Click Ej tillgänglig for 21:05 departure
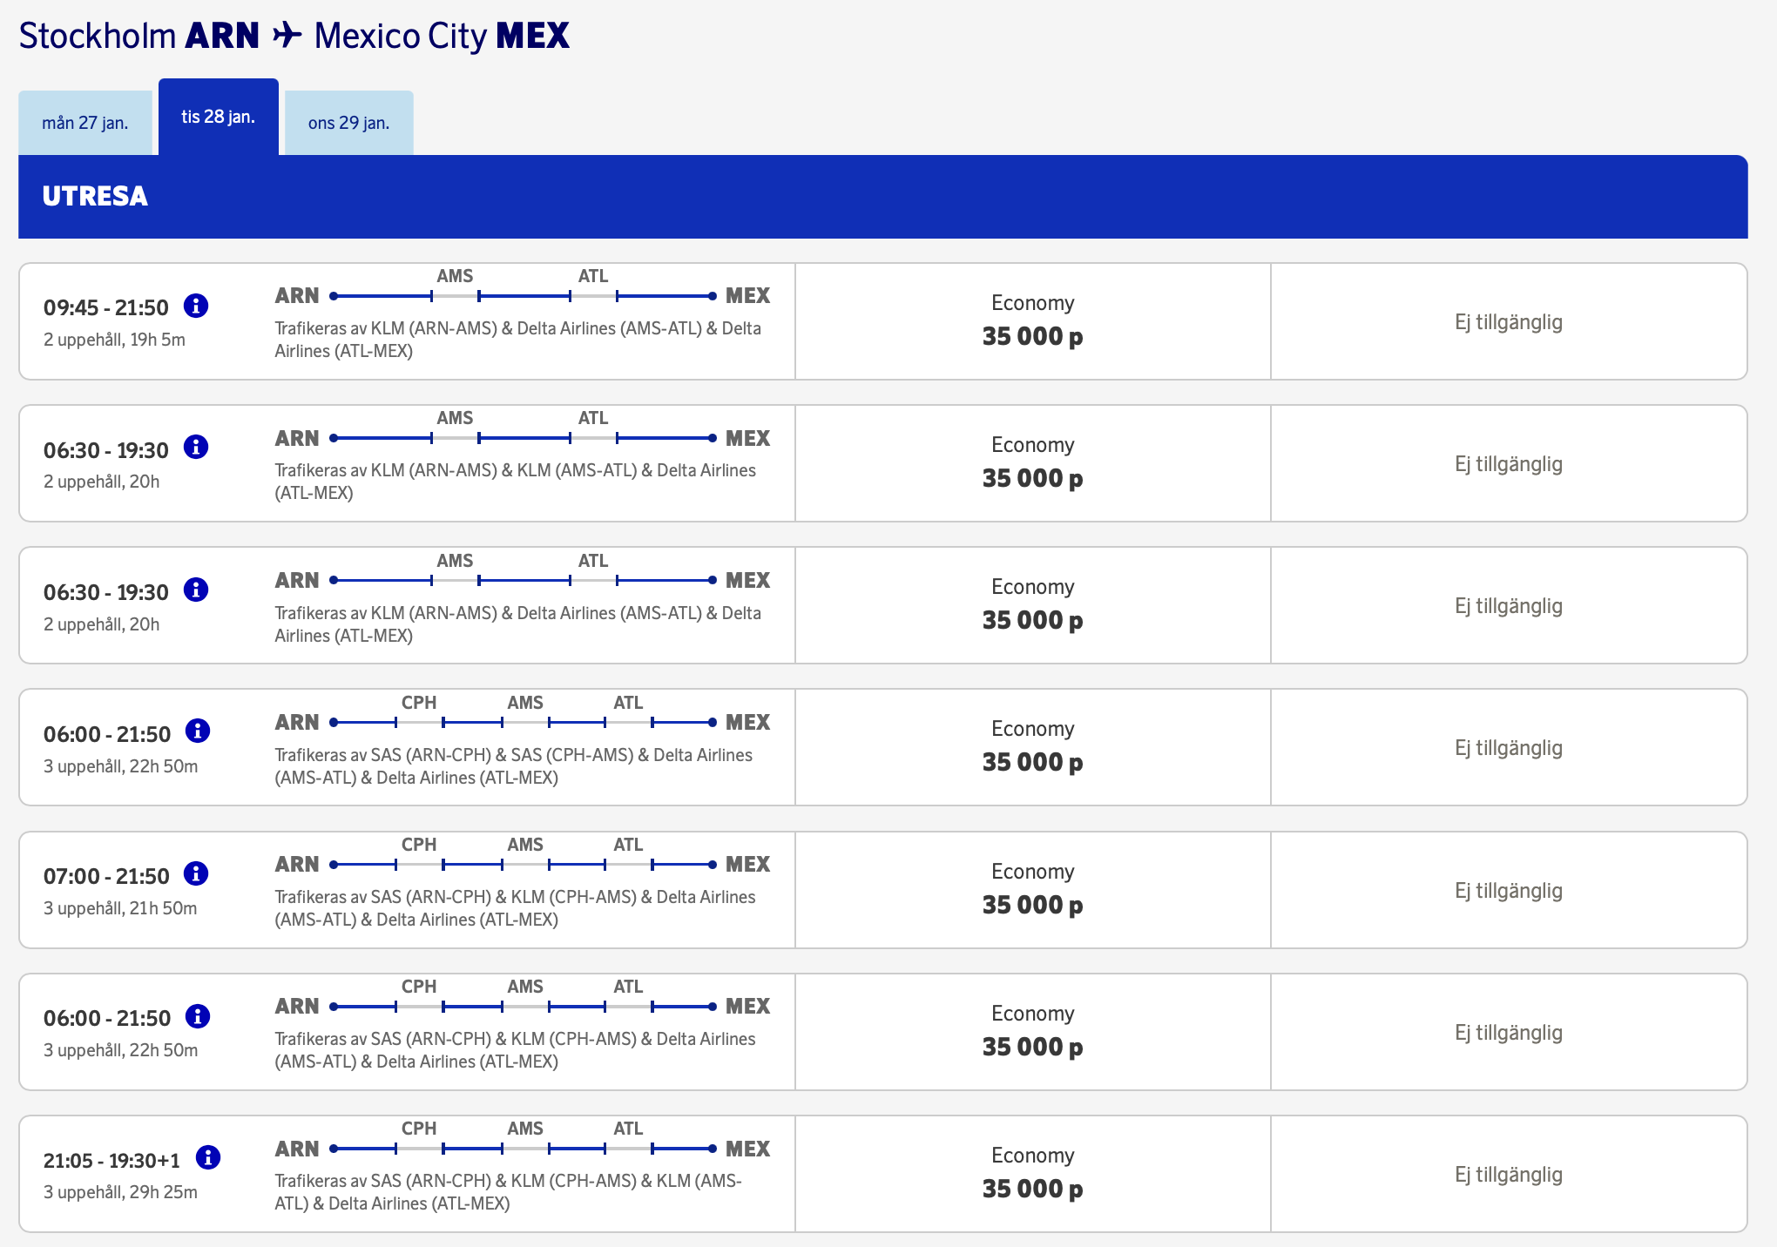 (x=1508, y=1175)
